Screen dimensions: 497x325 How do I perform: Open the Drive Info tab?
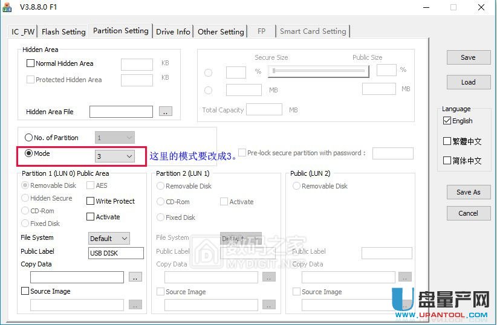[x=173, y=31]
